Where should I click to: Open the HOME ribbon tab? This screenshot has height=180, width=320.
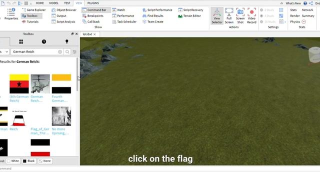coord(39,3)
